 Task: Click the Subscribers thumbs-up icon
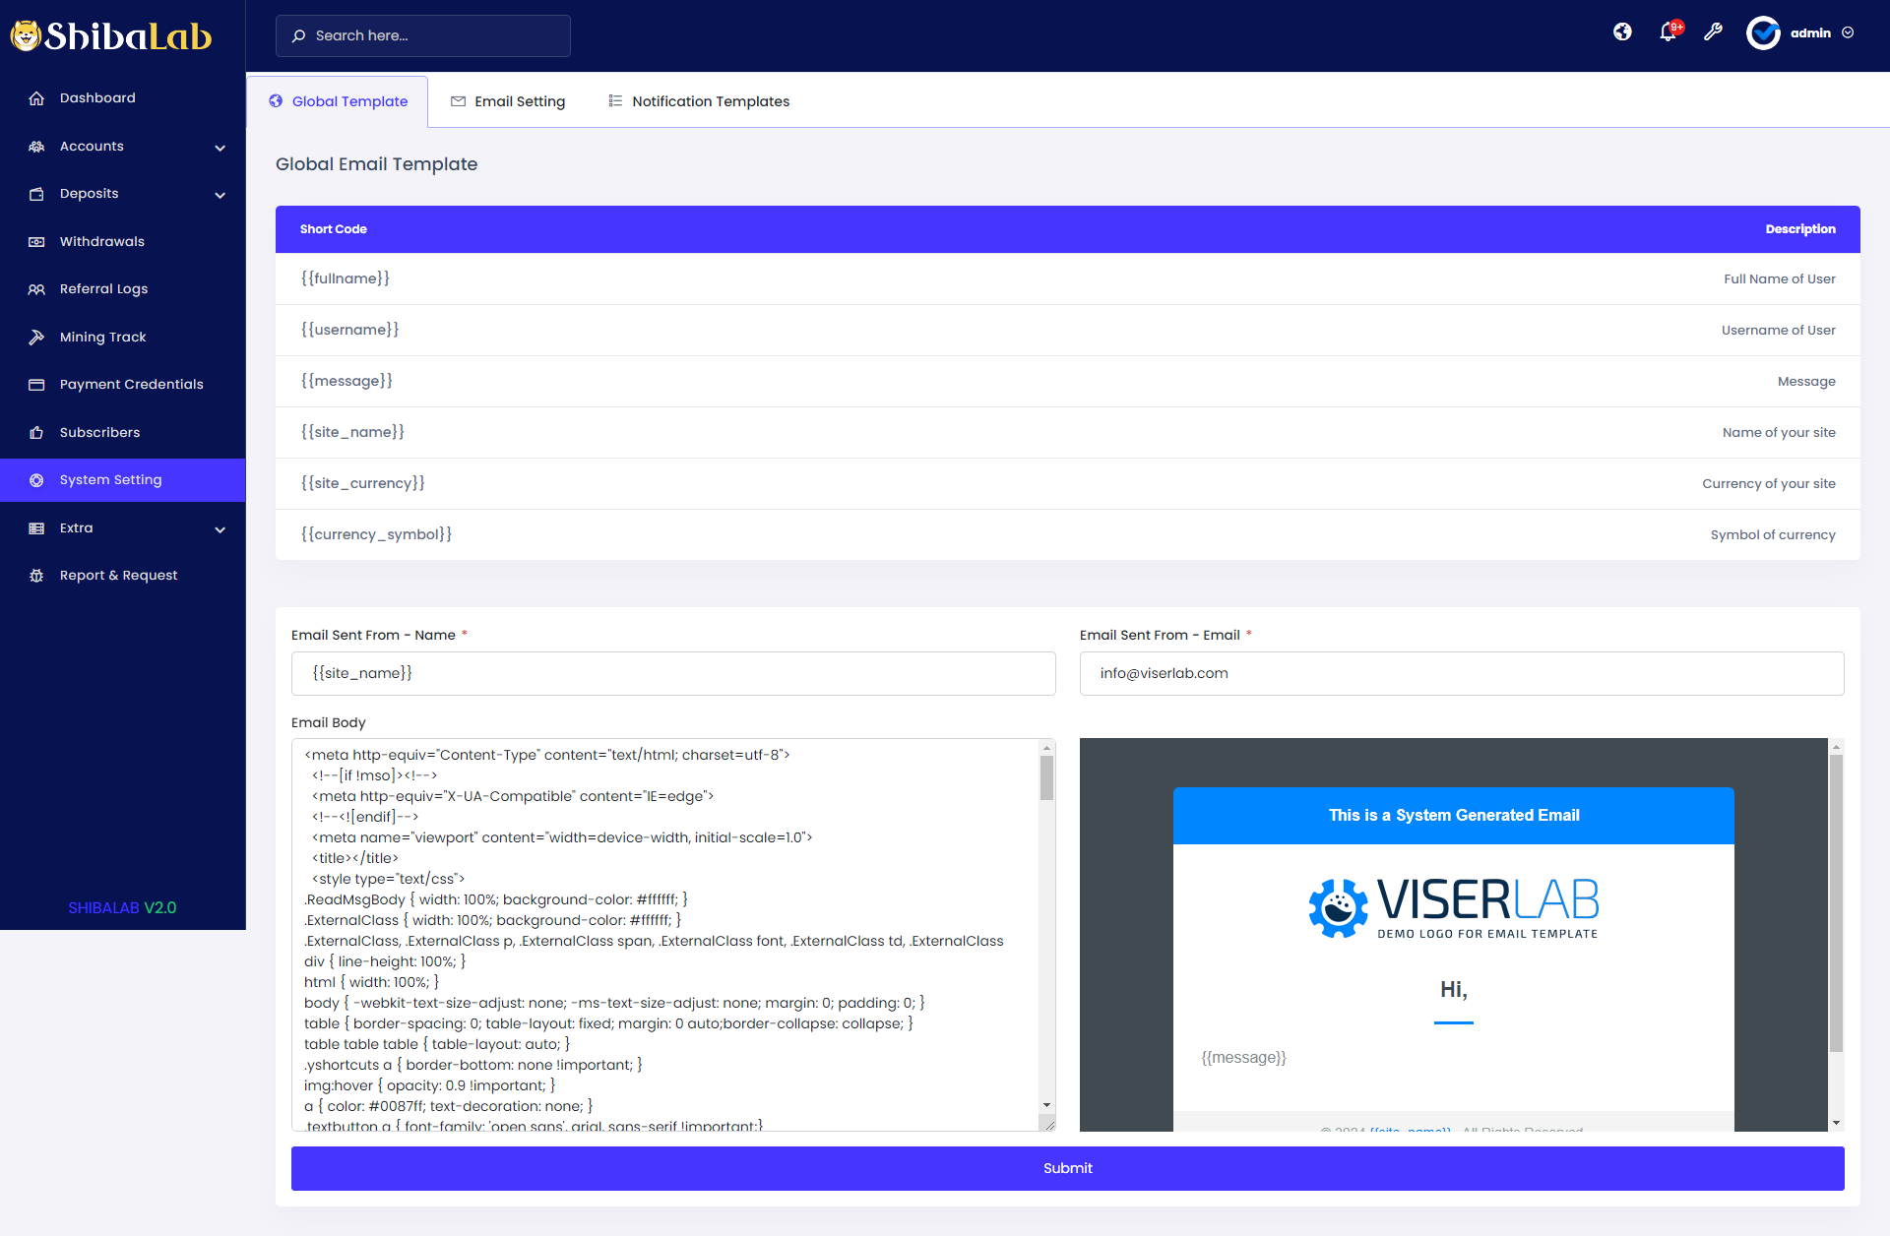coord(36,433)
